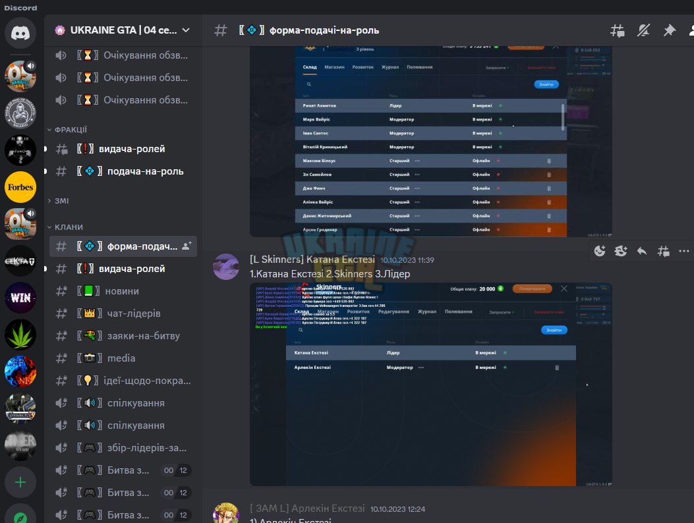Open the Skinners clan screenshot attachment
This screenshot has width=694, height=523.
[430, 385]
